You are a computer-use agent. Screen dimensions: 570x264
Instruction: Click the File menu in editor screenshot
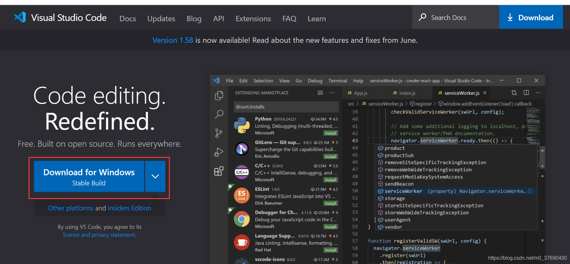[x=229, y=81]
